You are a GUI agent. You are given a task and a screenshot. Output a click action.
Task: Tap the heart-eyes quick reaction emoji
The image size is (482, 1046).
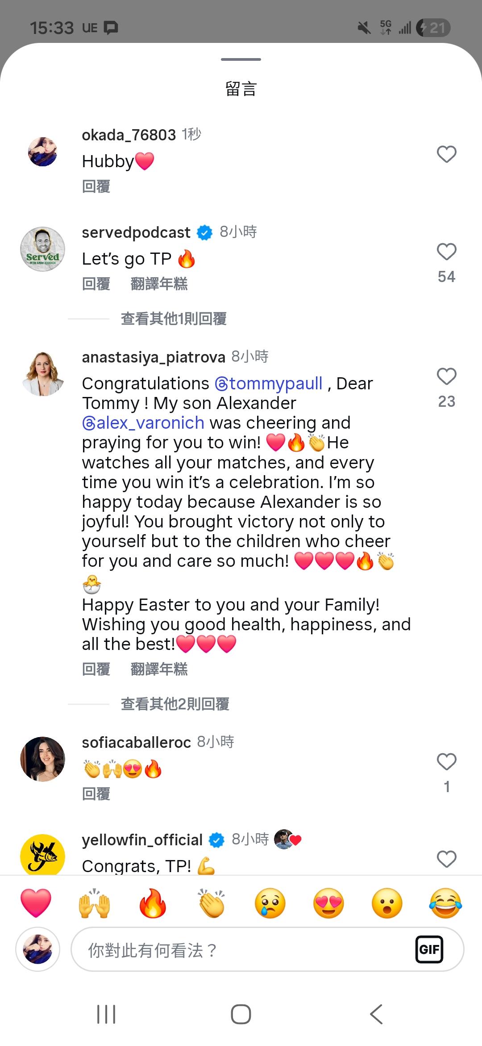(x=328, y=903)
